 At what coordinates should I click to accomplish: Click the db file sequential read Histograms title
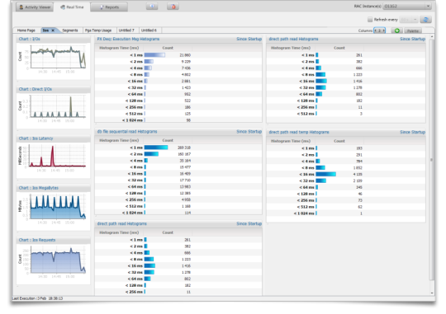(127, 132)
